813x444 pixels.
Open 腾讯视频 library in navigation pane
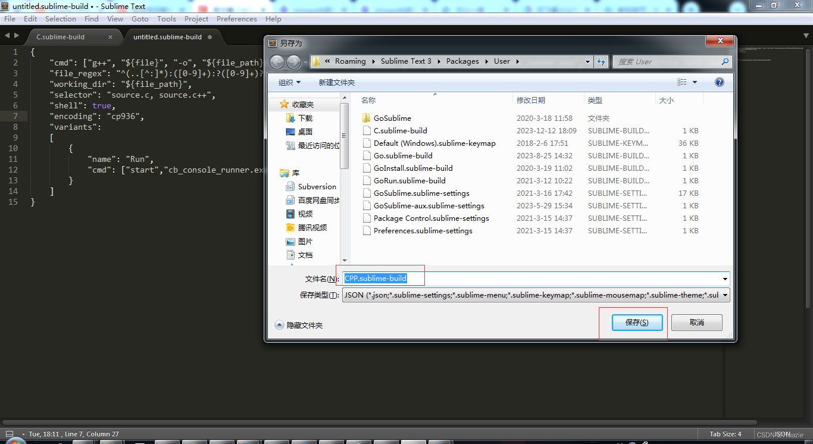pyautogui.click(x=312, y=227)
